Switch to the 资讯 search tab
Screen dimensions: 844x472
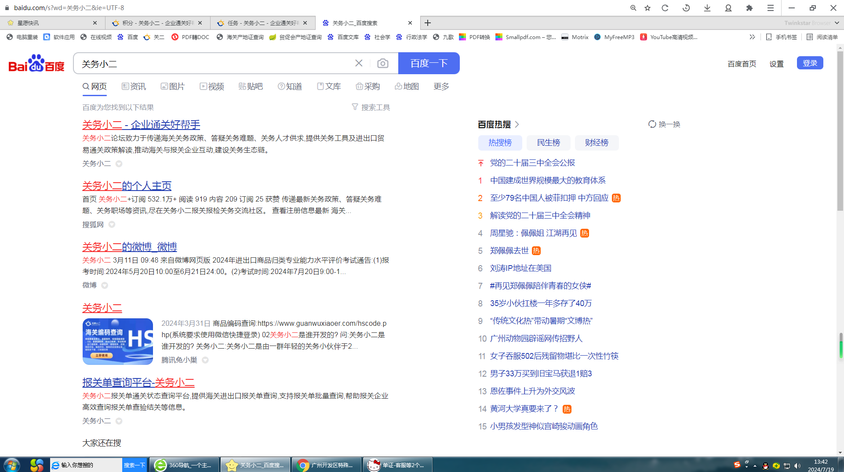[134, 86]
